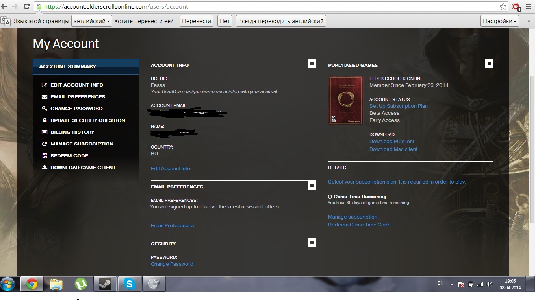Screen dimensions: 538x302
Task: Open Update Security Question in sidebar
Action: (88, 120)
